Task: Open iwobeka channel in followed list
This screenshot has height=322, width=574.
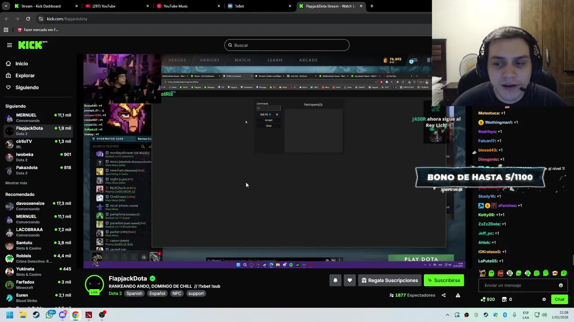Action: tap(38, 157)
